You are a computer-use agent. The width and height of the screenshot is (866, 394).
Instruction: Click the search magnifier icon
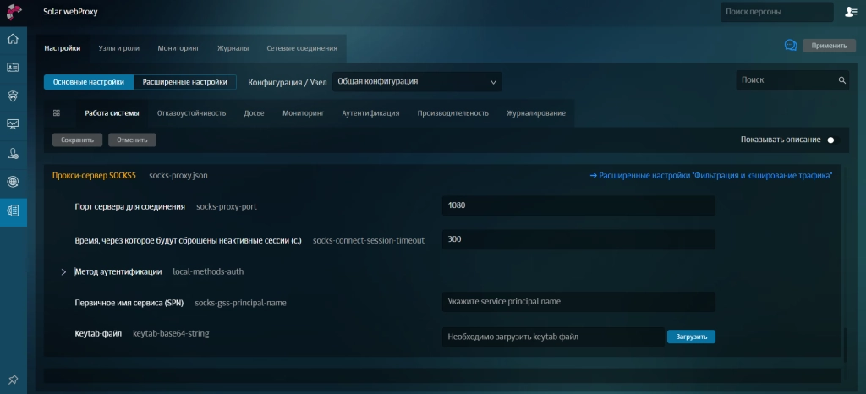pos(841,80)
